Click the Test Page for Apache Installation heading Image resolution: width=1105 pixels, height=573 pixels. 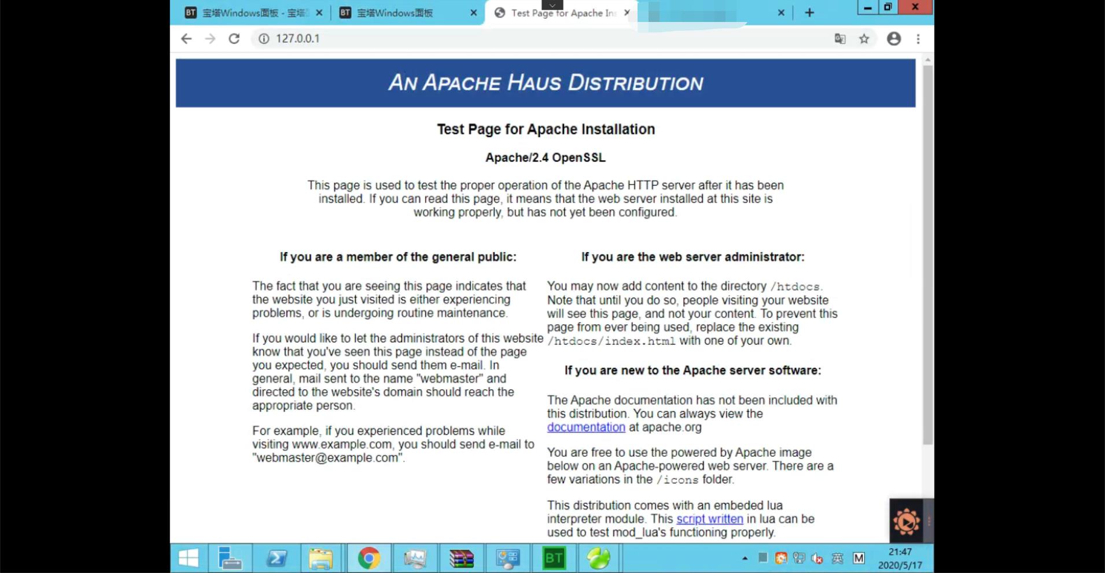click(x=546, y=129)
